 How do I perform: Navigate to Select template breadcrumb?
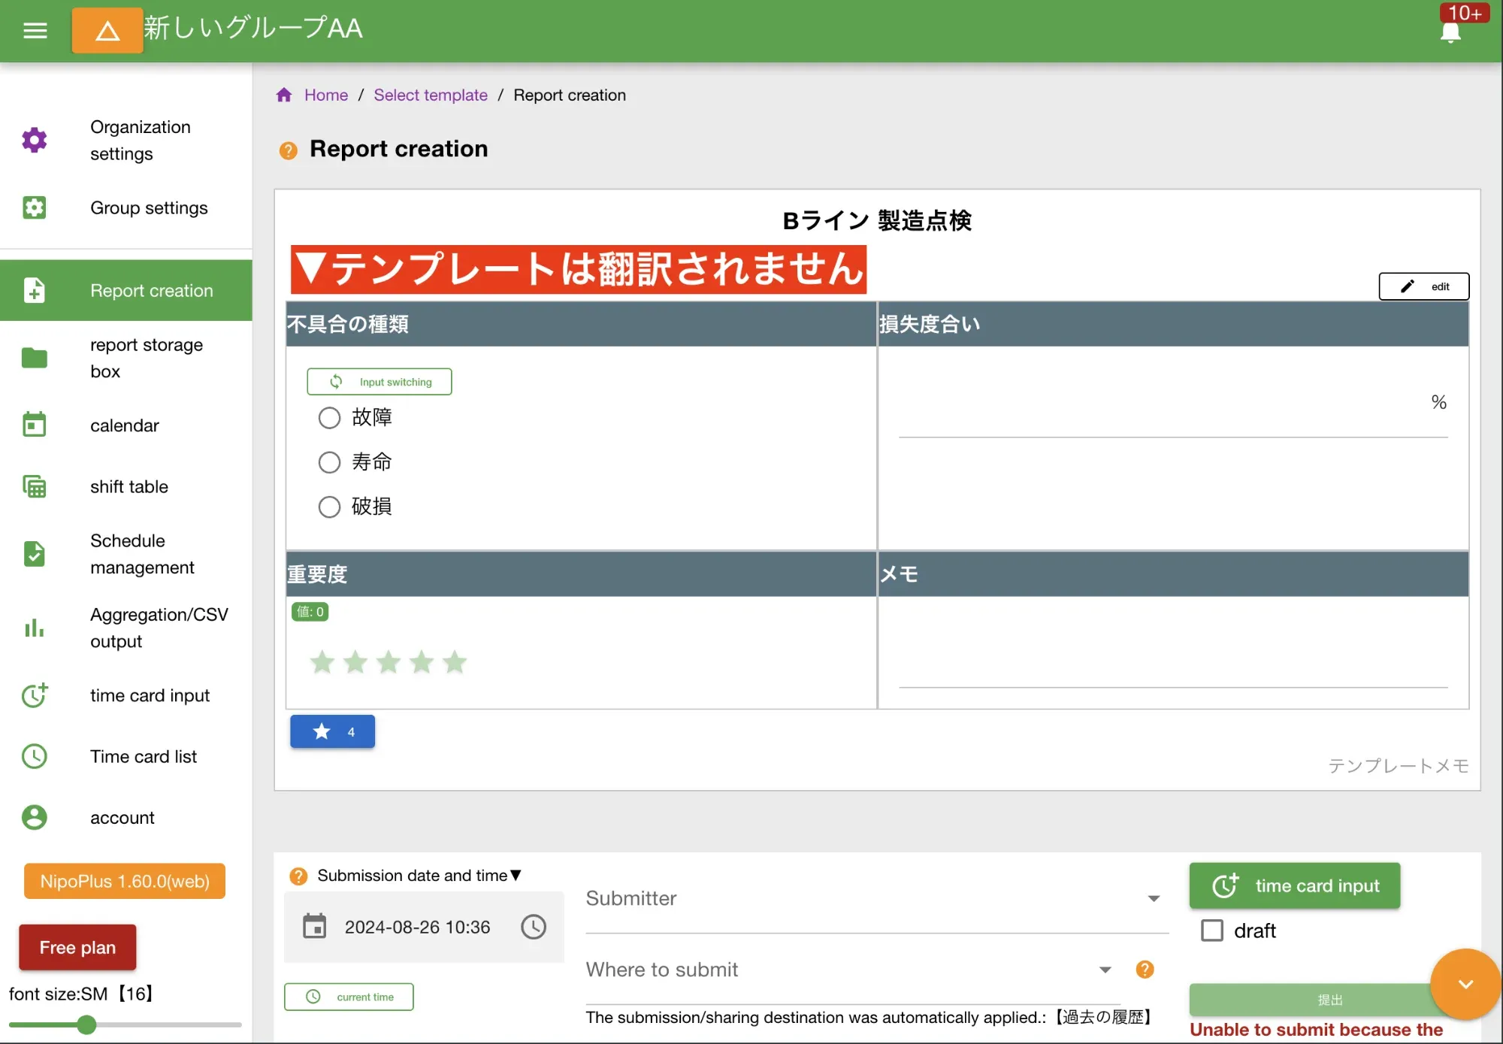(x=431, y=95)
